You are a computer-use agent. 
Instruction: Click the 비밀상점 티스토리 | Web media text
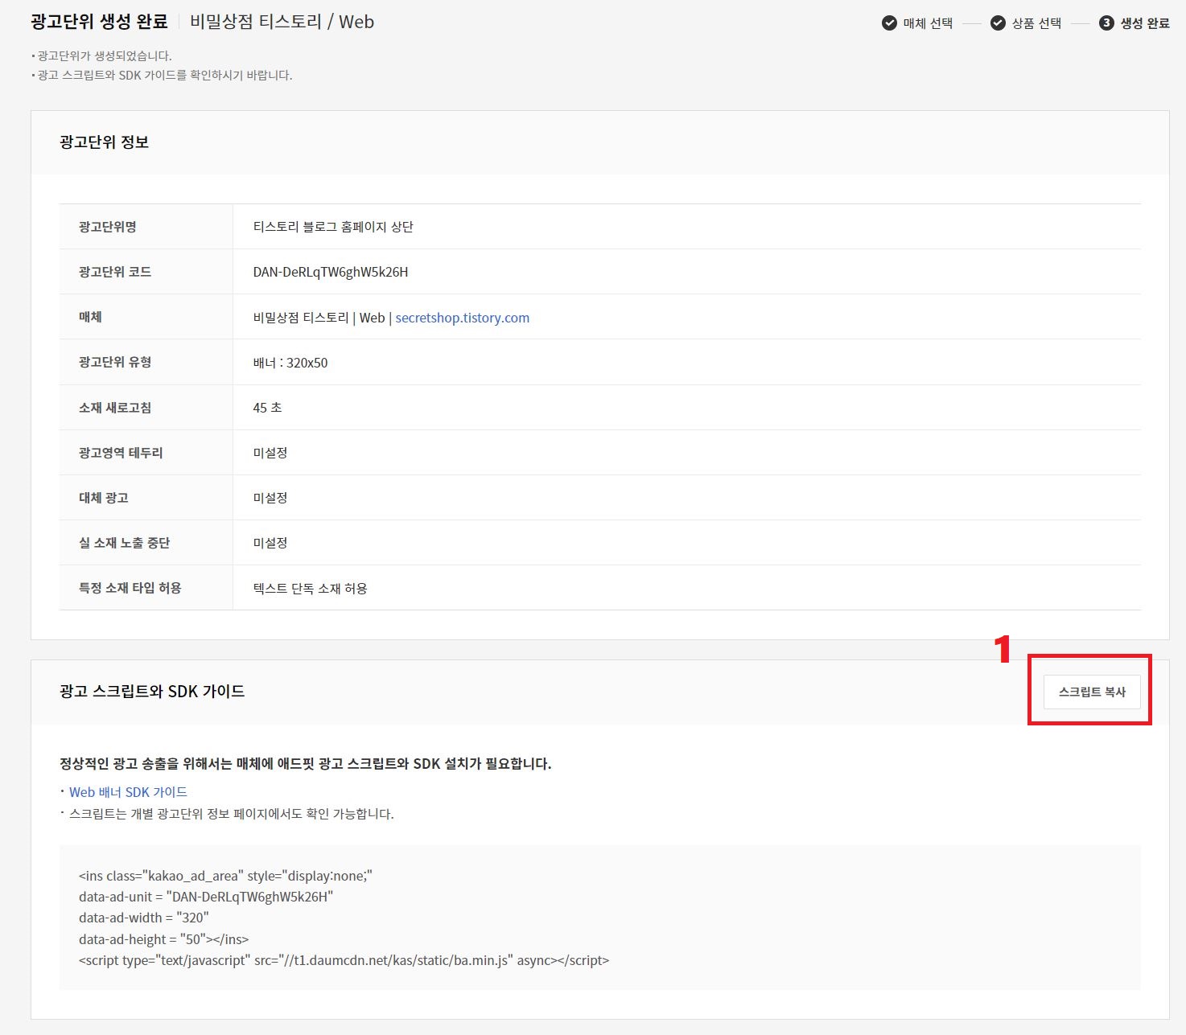click(x=319, y=318)
